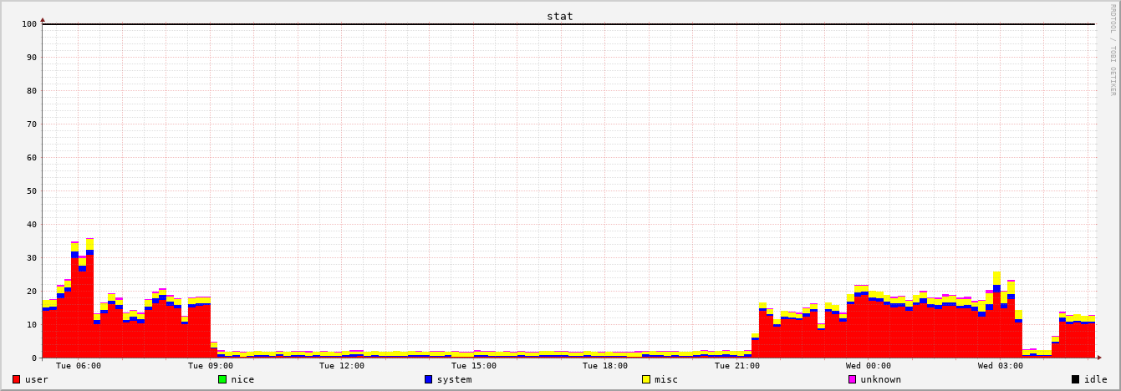Click the 'Tue 21:00' time label

(x=737, y=366)
